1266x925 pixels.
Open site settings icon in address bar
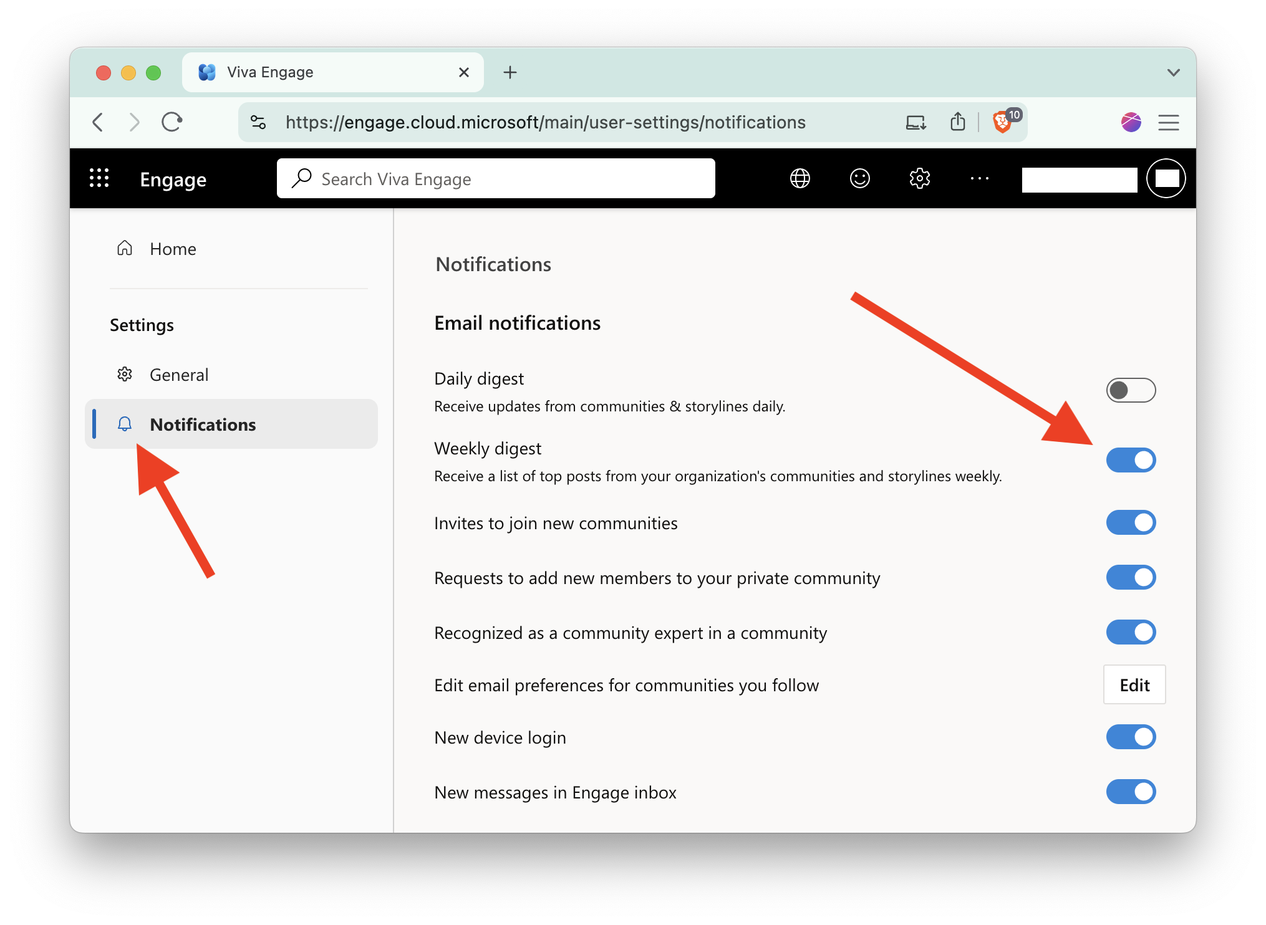pyautogui.click(x=258, y=122)
